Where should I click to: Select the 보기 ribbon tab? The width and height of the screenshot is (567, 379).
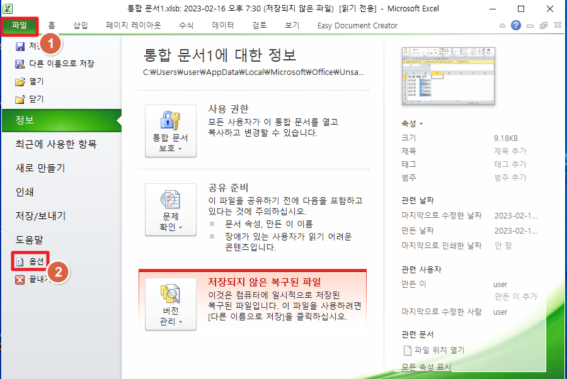292,26
